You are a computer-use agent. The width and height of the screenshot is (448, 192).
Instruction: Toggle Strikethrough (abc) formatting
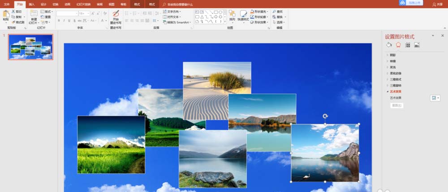click(80, 21)
